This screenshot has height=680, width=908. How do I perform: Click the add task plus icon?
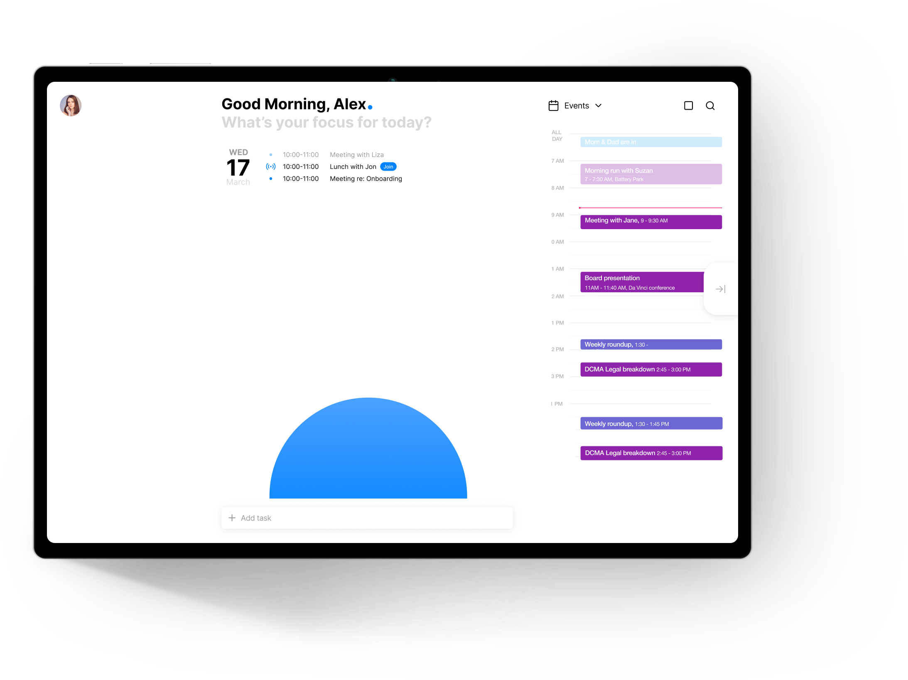point(233,518)
